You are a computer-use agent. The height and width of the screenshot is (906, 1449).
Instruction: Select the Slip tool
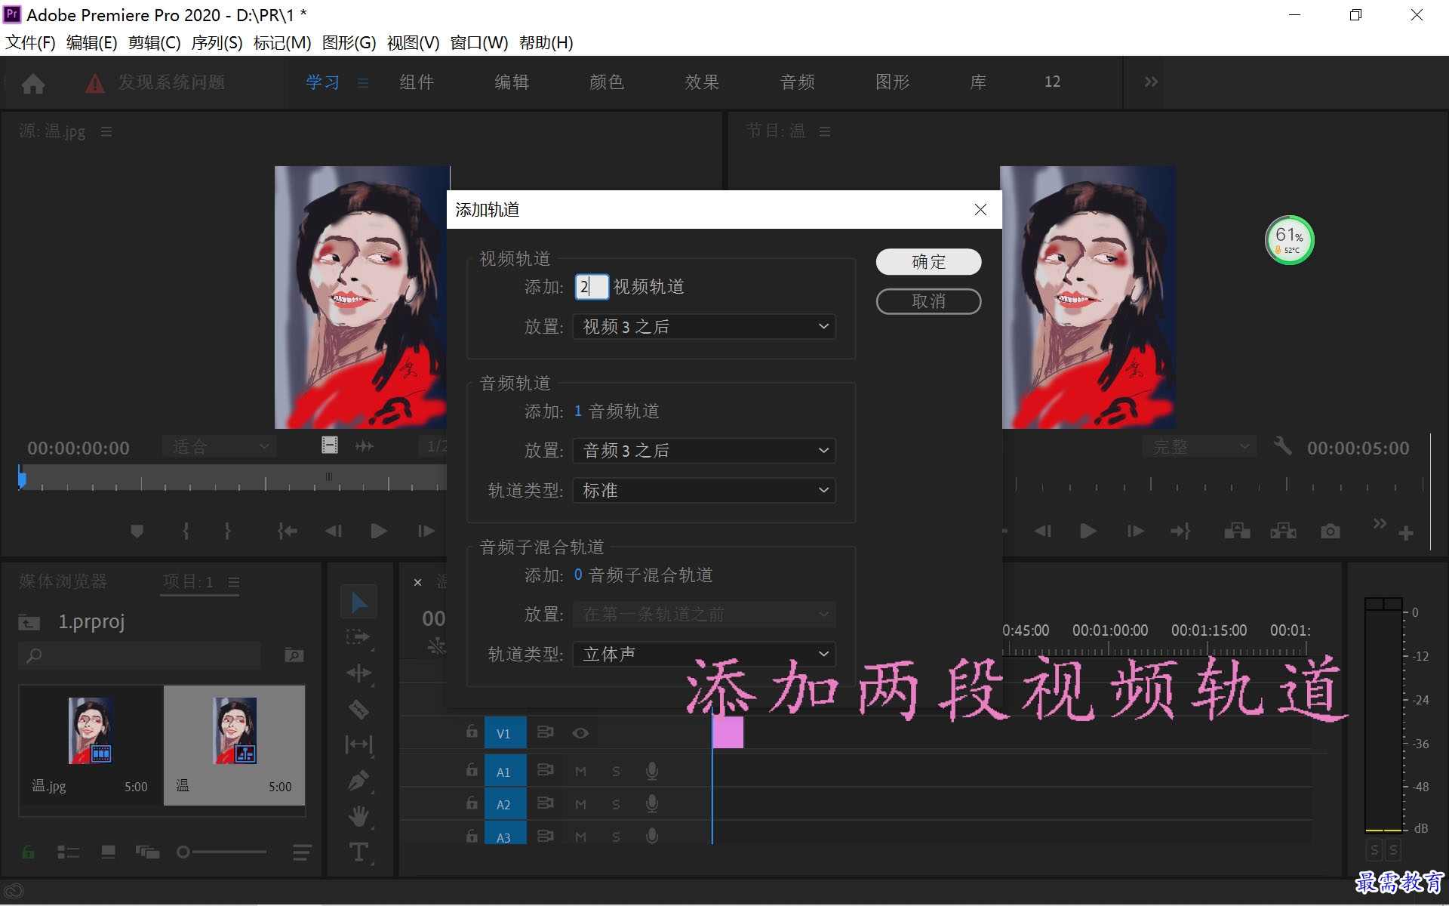tap(358, 744)
